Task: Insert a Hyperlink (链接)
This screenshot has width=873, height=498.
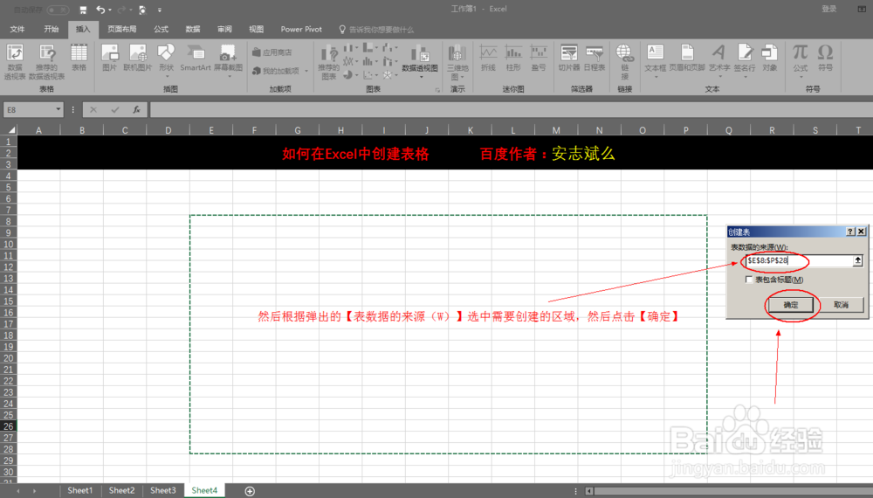Action: (x=625, y=62)
